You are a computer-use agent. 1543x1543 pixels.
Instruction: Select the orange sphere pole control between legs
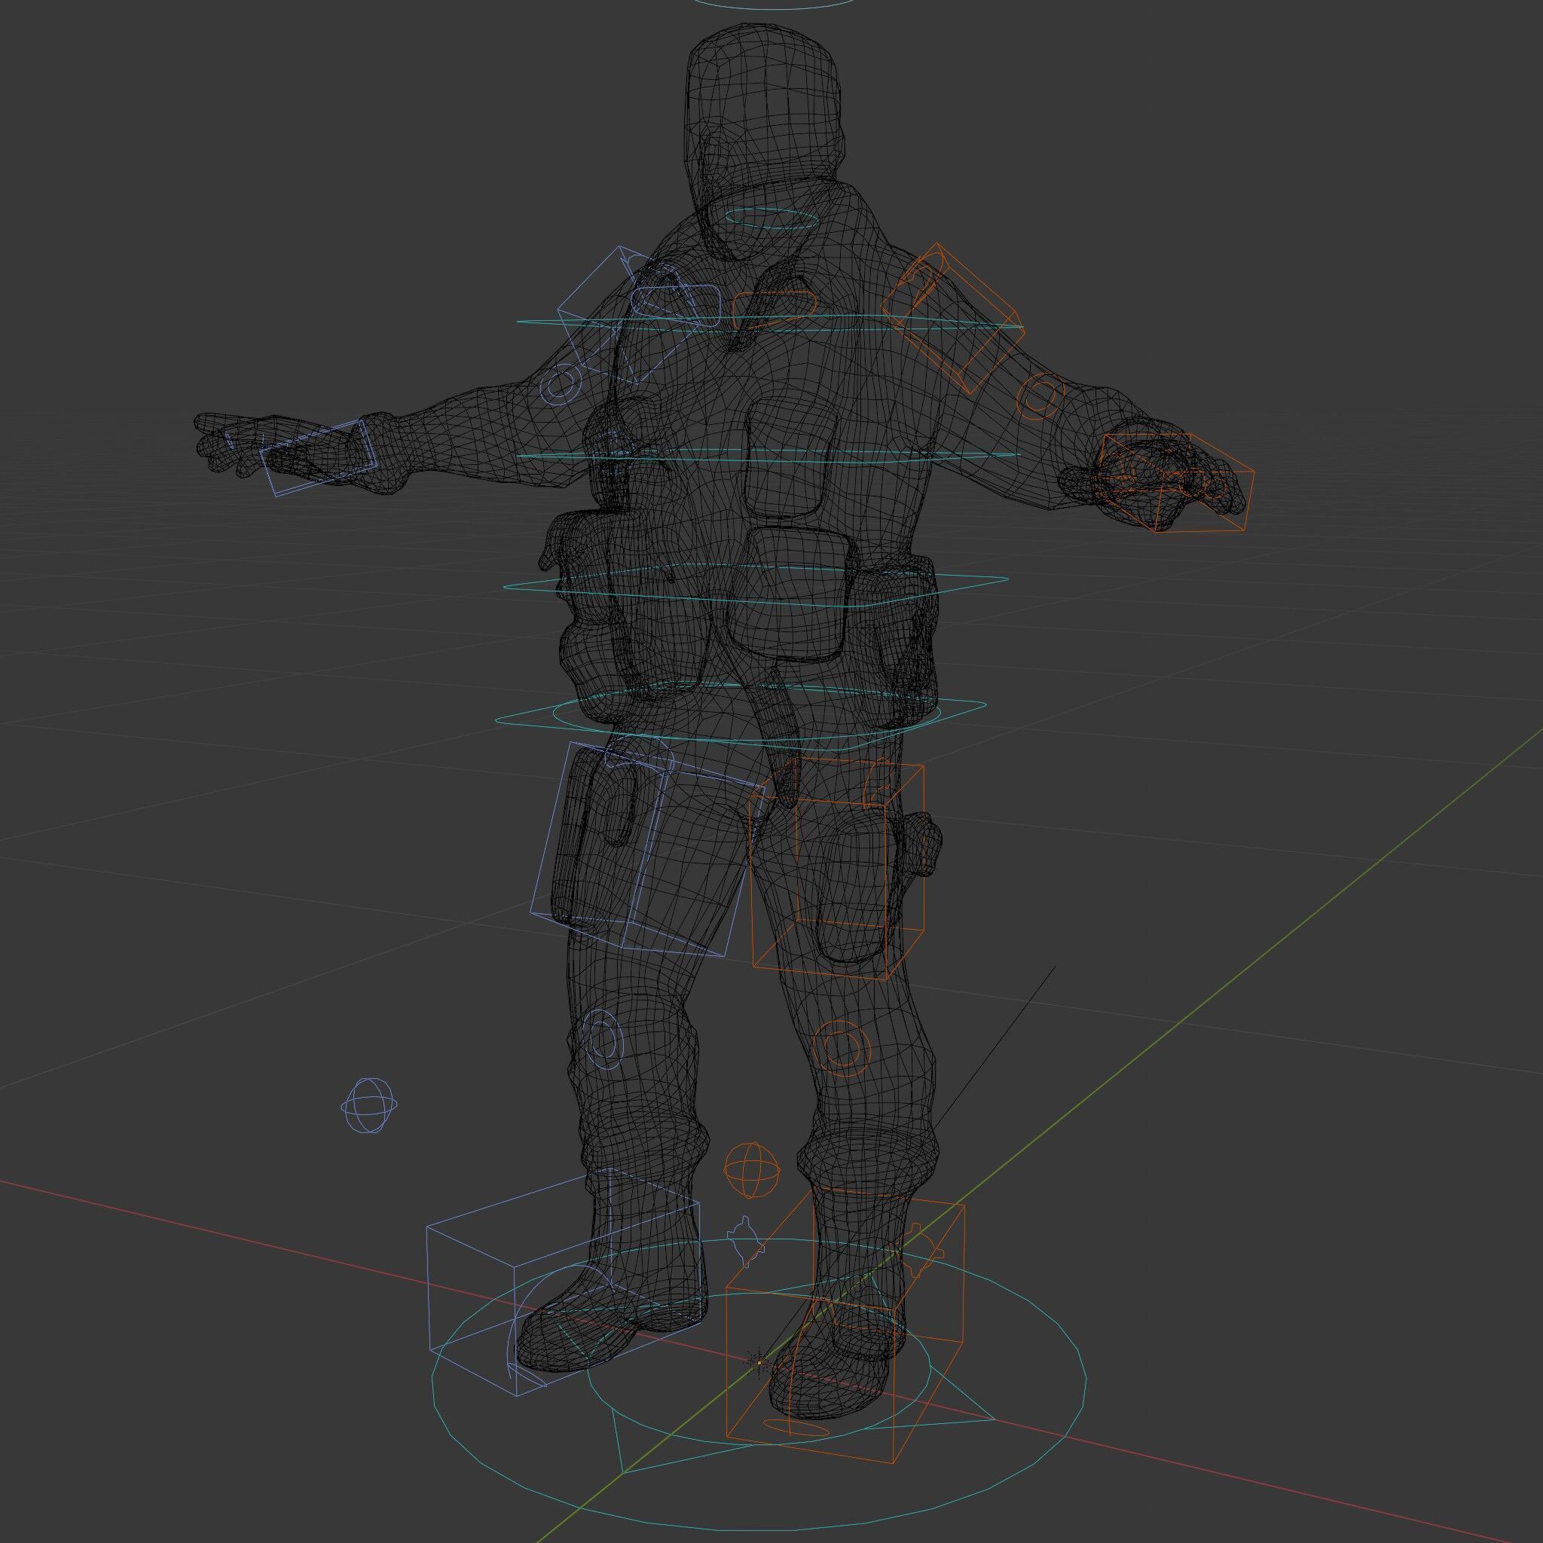[x=750, y=1170]
